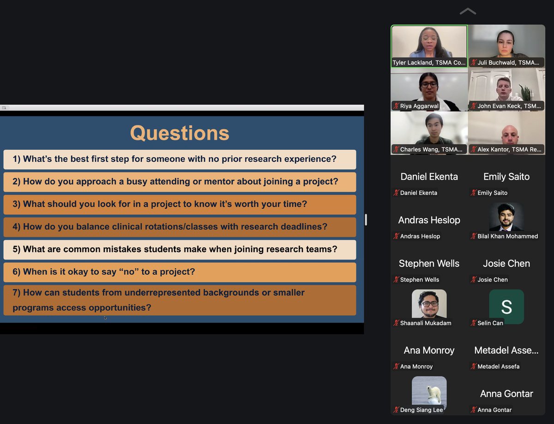The height and width of the screenshot is (424, 554).
Task: Click muted mic icon beside Alex Kantor
Action: point(473,149)
